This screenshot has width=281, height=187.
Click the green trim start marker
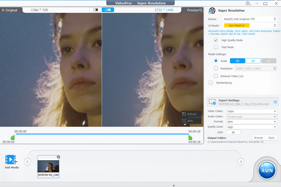(12, 138)
